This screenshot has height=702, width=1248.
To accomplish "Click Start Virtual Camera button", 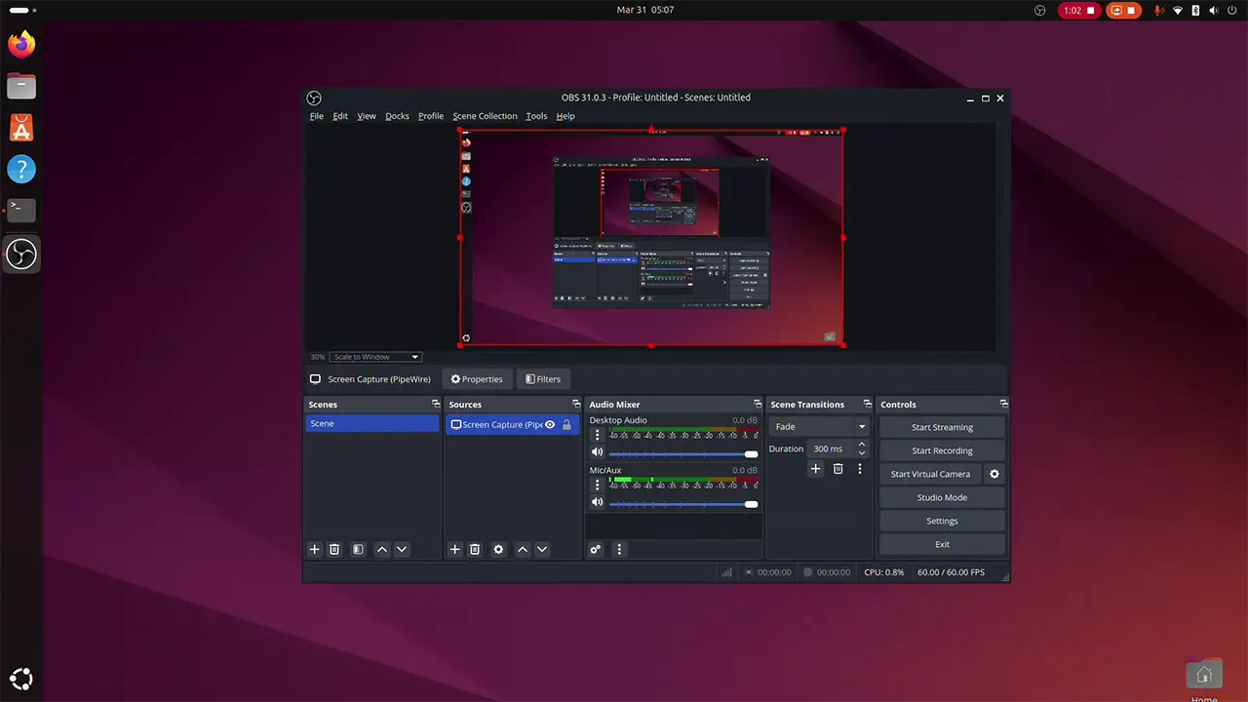I will pyautogui.click(x=931, y=474).
